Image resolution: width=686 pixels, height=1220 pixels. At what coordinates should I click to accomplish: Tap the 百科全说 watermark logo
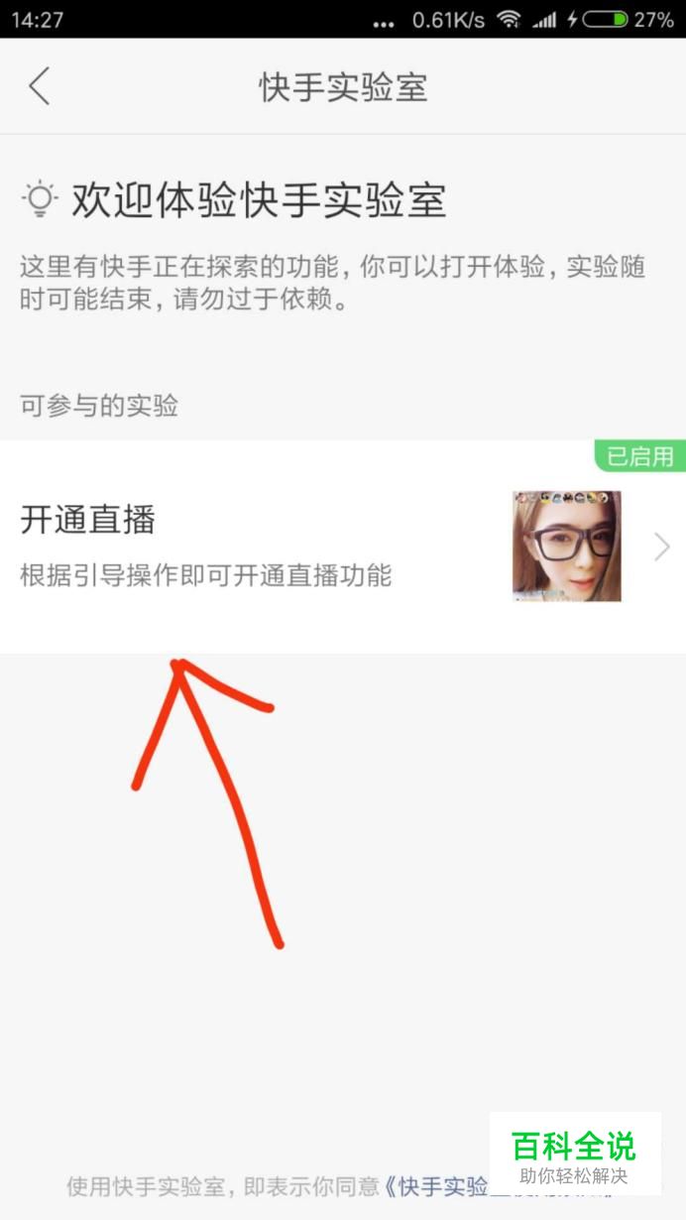click(x=575, y=1154)
